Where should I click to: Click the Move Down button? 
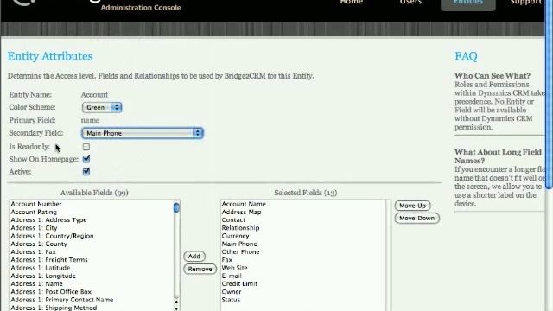(x=417, y=219)
